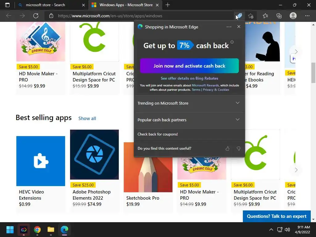Open See offer details on Bing Rebates
The width and height of the screenshot is (316, 237).
point(189,78)
